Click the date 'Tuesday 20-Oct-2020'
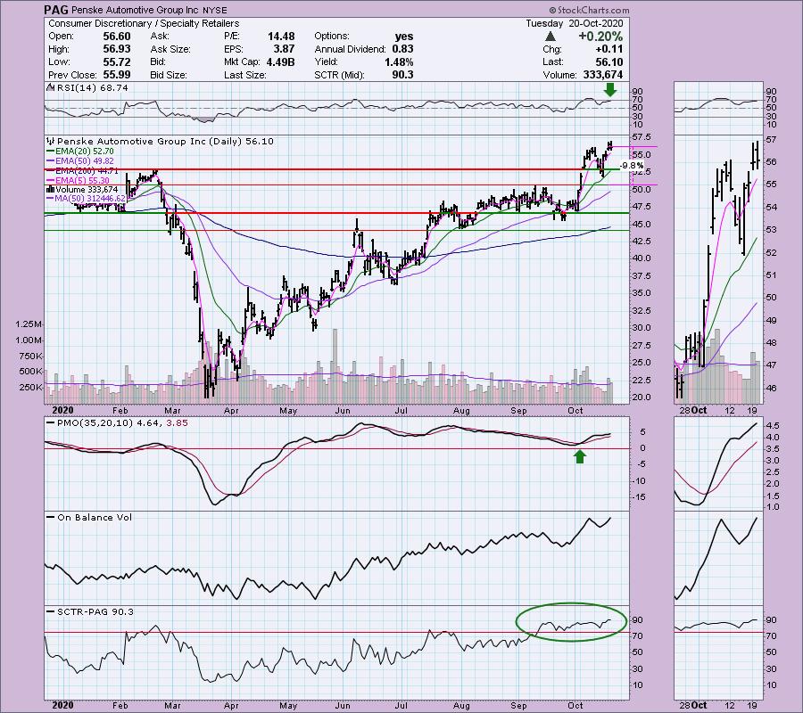This screenshot has height=713, width=803. click(x=575, y=23)
